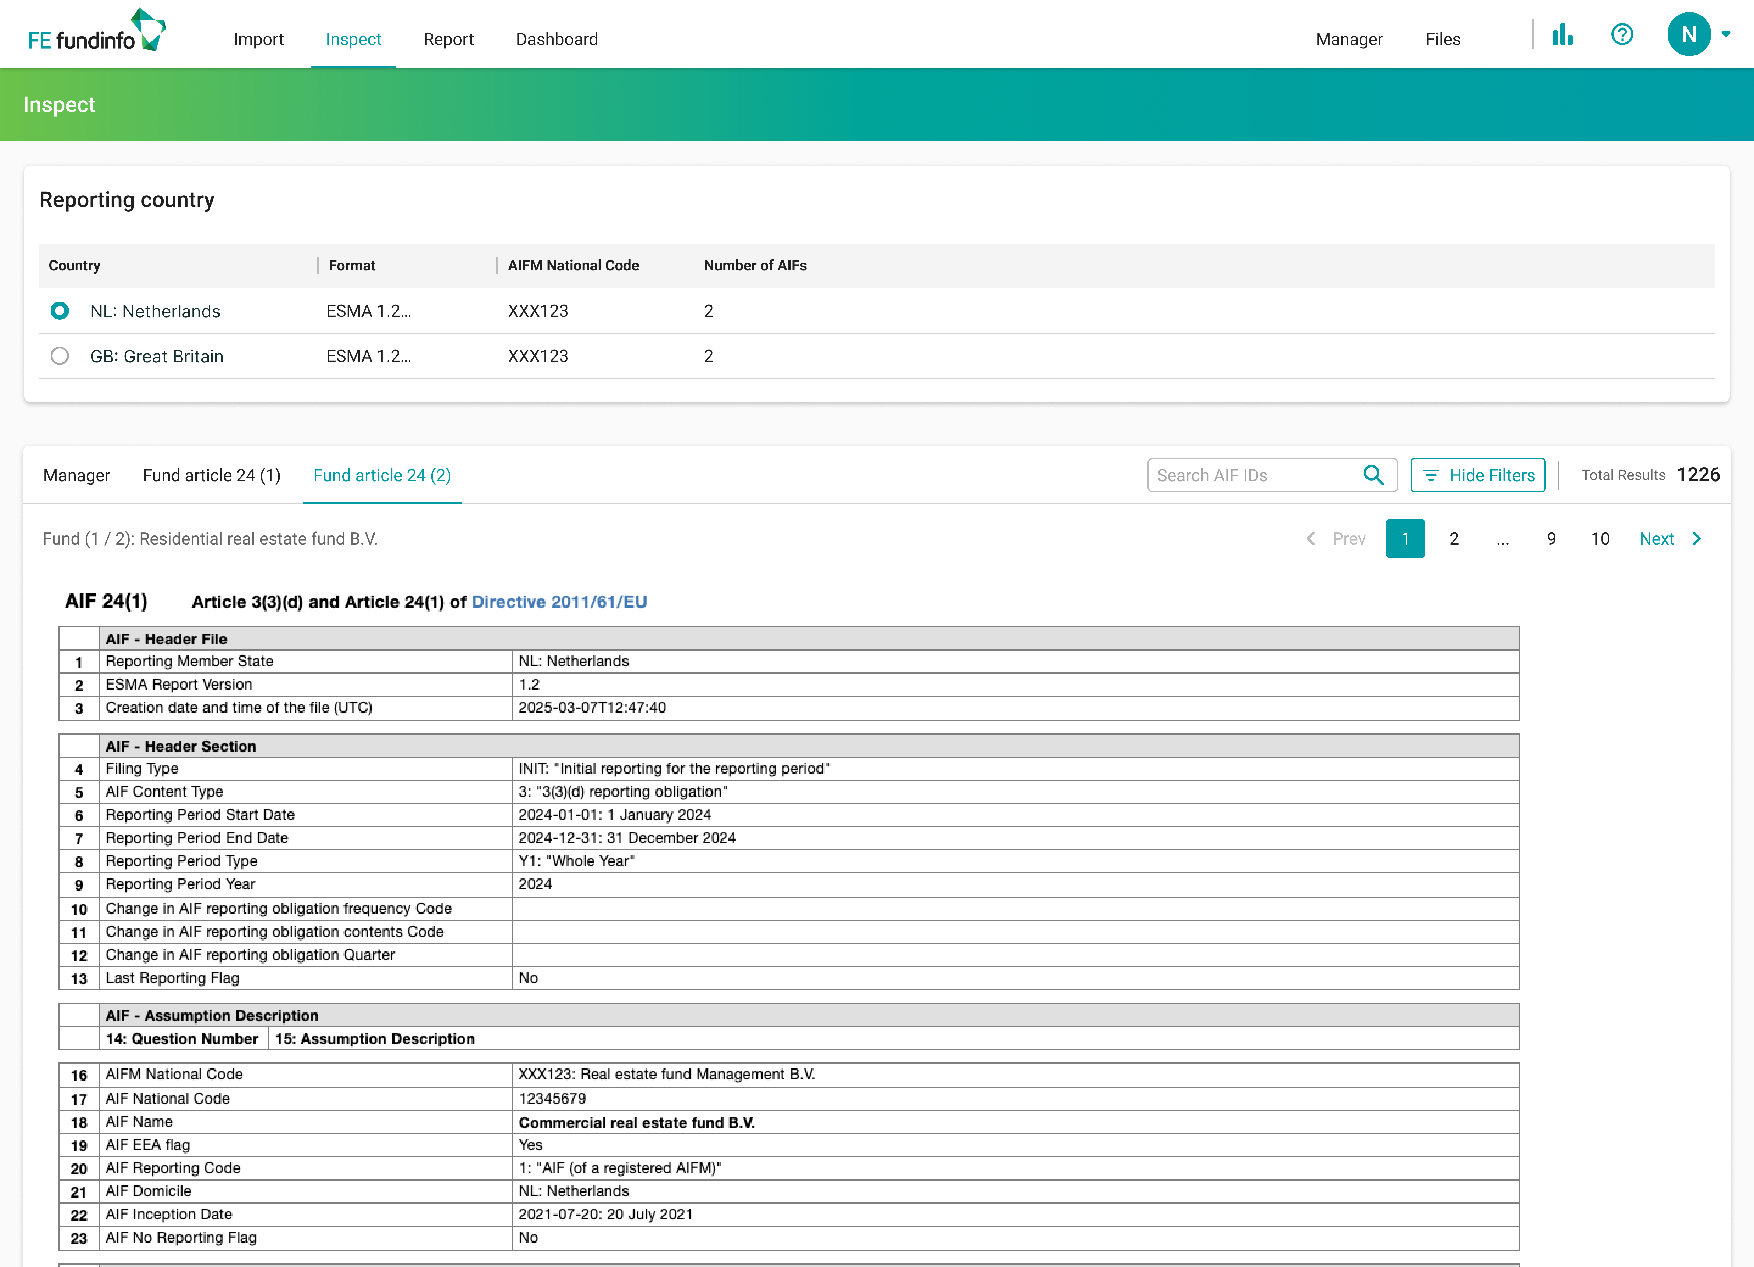Click the Y1: "Whole Year" value

[x=576, y=861]
